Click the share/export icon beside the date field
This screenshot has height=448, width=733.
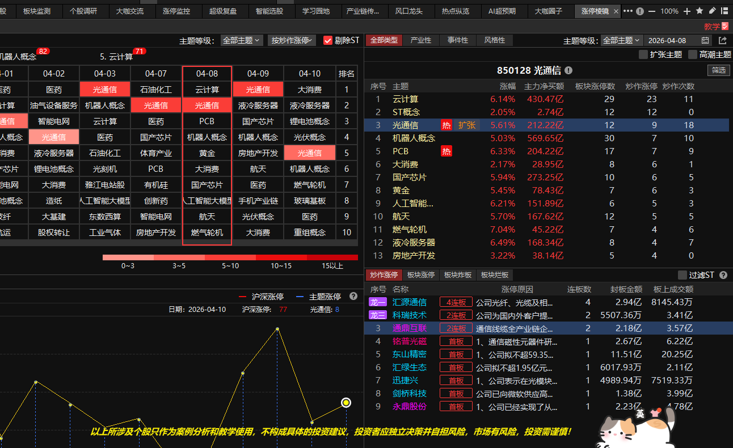click(722, 40)
